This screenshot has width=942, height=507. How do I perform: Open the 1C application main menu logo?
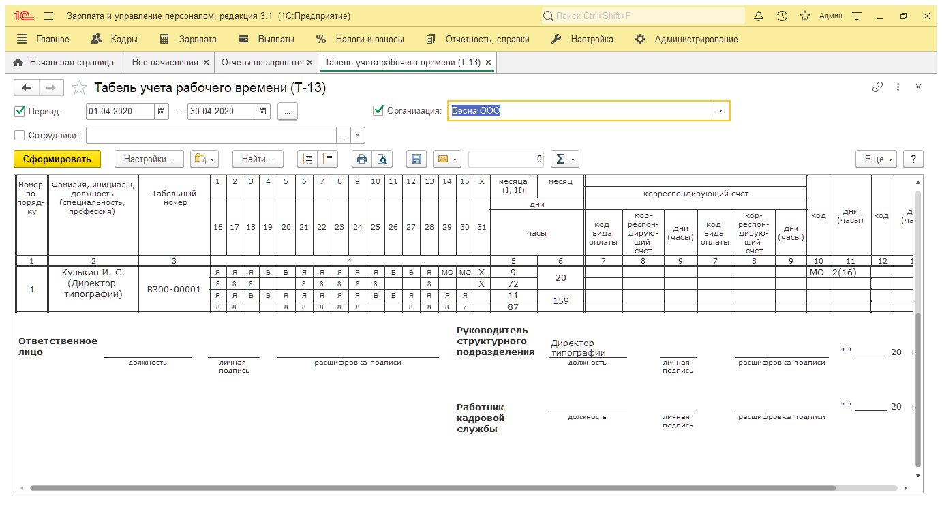(x=23, y=16)
